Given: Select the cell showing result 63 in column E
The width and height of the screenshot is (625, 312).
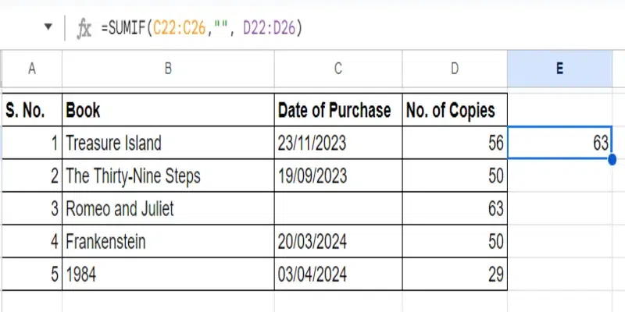Looking at the screenshot, I should tap(559, 144).
